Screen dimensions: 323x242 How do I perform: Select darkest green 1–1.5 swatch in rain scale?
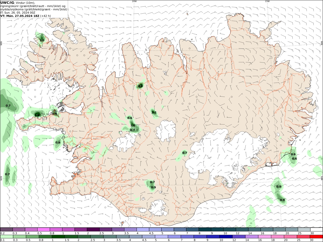point(58,236)
